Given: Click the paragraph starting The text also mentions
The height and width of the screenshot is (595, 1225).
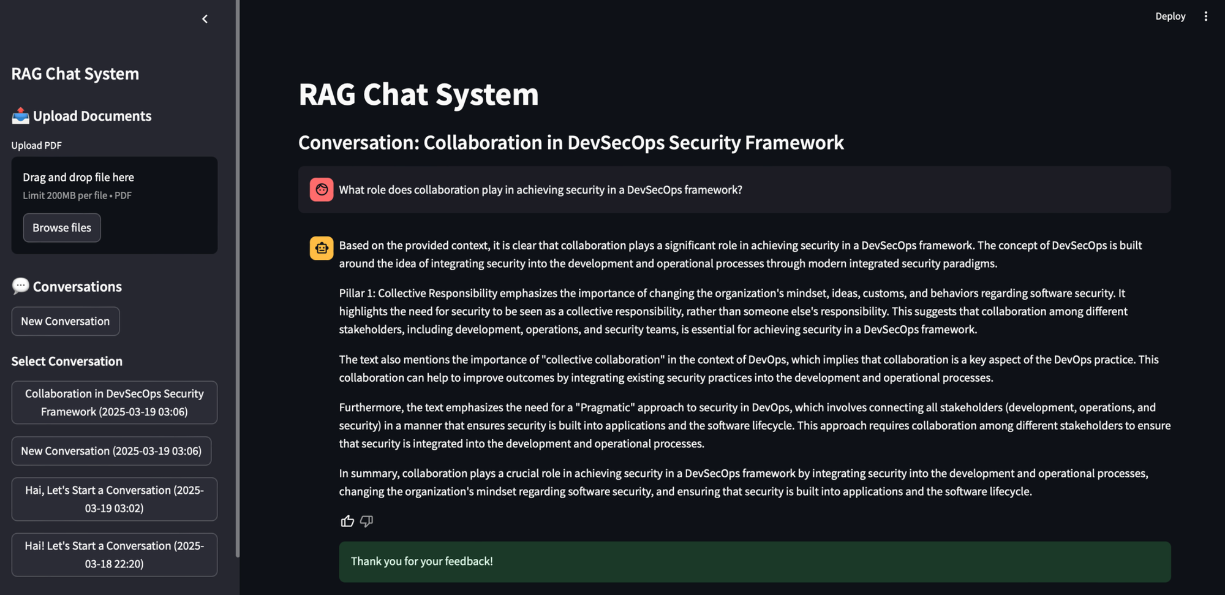Looking at the screenshot, I should coord(748,368).
